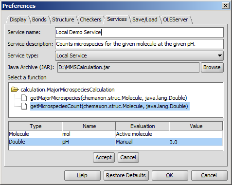The height and width of the screenshot is (185, 232).
Task: Select getMajorMicrospecies function in tree
Action: (x=108, y=98)
